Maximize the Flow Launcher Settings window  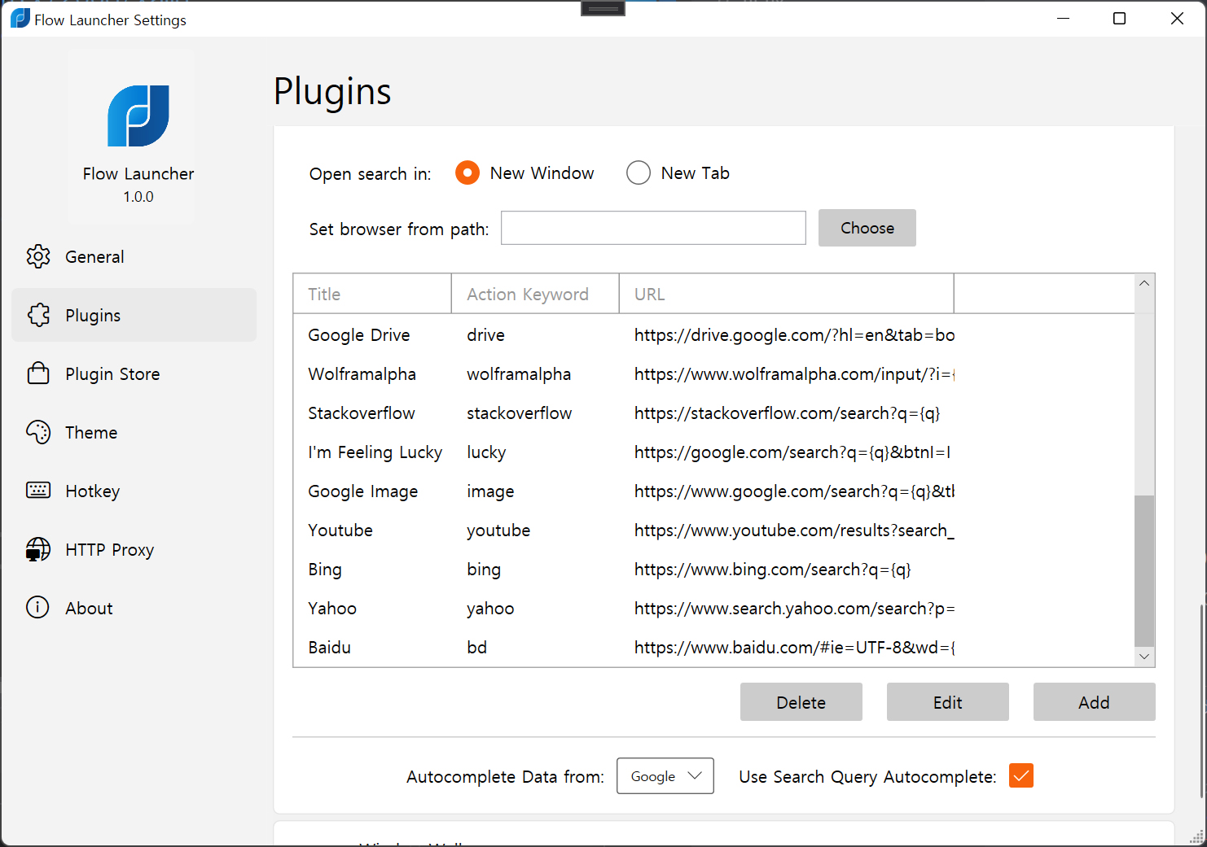pyautogui.click(x=1120, y=19)
